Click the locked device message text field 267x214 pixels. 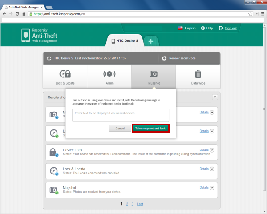pos(121,115)
